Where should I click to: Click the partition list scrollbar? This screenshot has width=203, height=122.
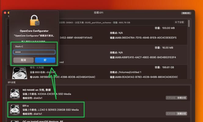(x=189, y=23)
